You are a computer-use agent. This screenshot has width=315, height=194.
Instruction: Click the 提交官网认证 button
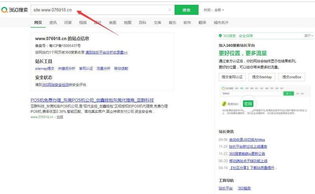tap(232, 77)
